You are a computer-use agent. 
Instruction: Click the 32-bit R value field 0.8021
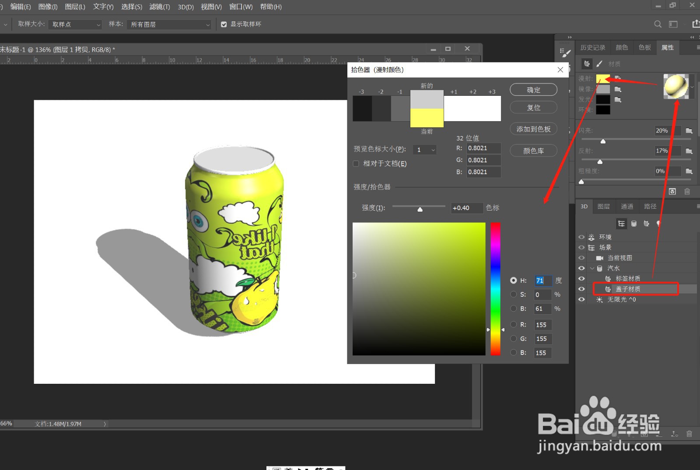tap(483, 148)
